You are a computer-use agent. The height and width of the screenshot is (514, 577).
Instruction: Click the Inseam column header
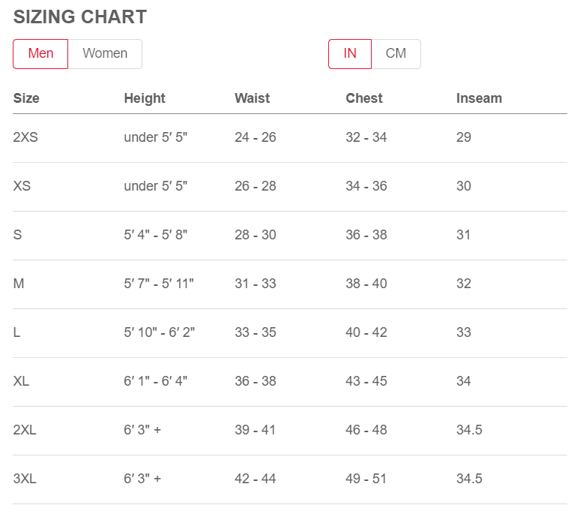[479, 98]
